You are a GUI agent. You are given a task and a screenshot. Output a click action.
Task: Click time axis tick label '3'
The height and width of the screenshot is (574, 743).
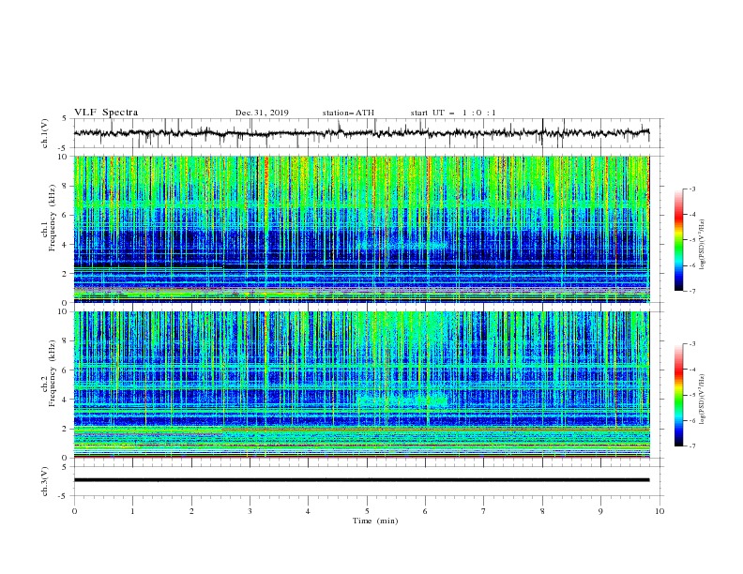point(250,511)
